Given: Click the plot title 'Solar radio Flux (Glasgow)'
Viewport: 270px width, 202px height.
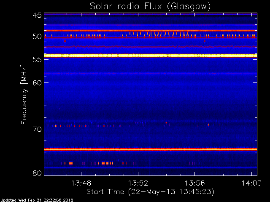Looking at the screenshot, I should pos(150,6).
